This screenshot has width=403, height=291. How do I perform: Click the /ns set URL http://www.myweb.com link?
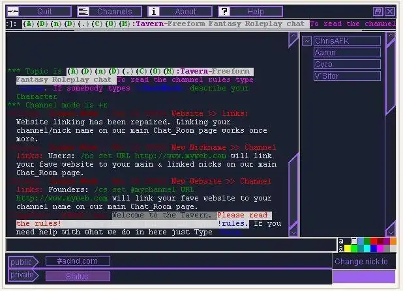pyautogui.click(x=153, y=156)
